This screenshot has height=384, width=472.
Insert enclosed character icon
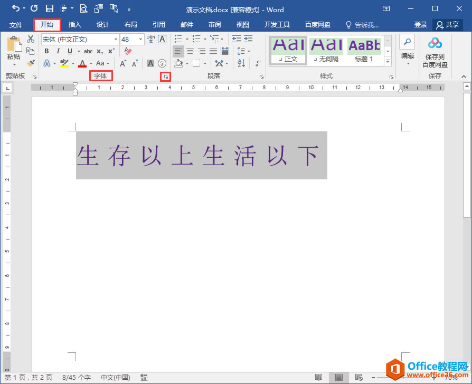point(162,63)
